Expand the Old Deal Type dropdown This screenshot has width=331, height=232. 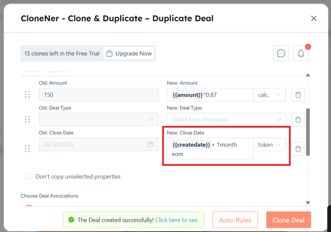pyautogui.click(x=99, y=120)
